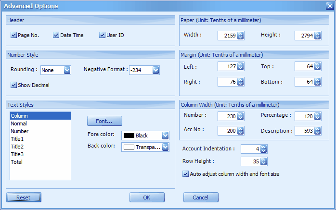
Task: Click the Row Height spinner arrows
Action: click(x=263, y=161)
